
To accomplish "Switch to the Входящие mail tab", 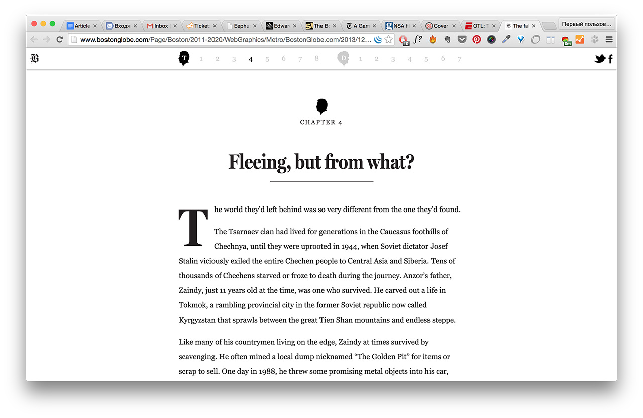I will coord(121,26).
